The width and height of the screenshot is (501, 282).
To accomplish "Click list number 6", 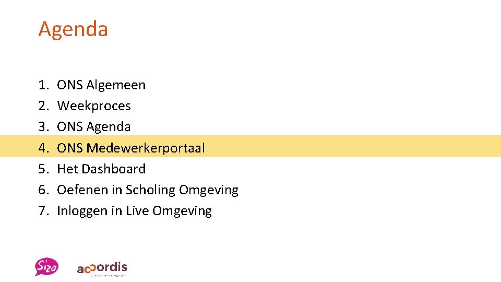I will (42, 190).
